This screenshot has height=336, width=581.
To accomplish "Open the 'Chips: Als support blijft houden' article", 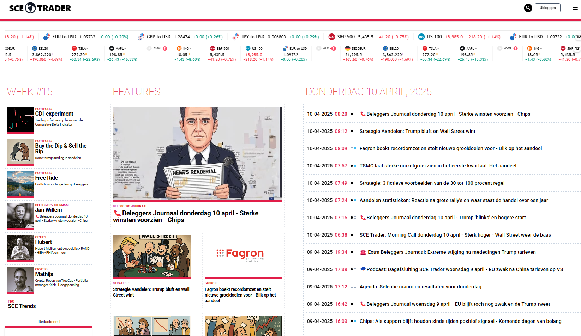I will pyautogui.click(x=460, y=321).
